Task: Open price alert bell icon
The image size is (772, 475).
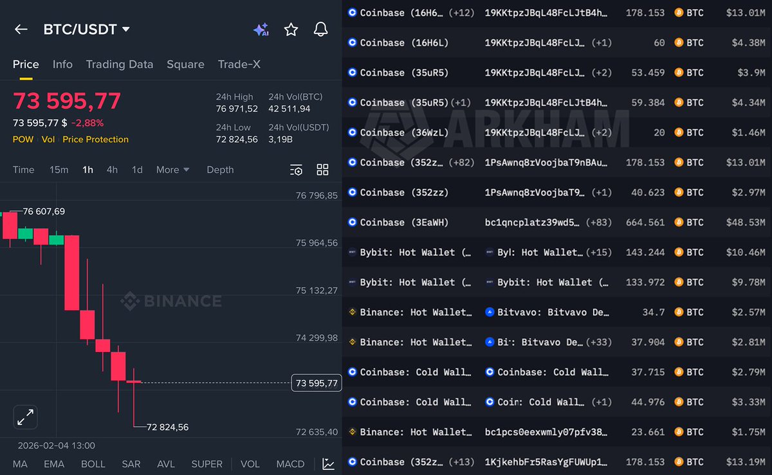Action: pyautogui.click(x=320, y=30)
